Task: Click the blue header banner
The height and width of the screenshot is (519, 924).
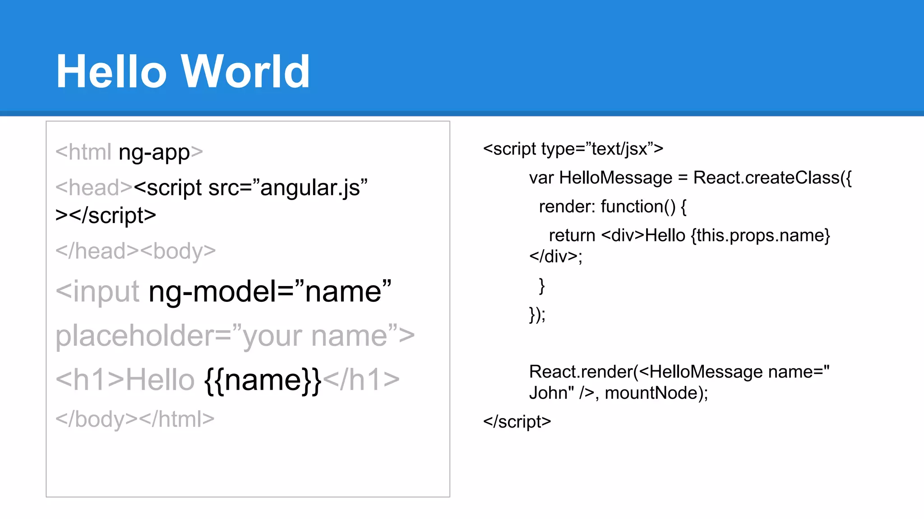Action: 632,54
